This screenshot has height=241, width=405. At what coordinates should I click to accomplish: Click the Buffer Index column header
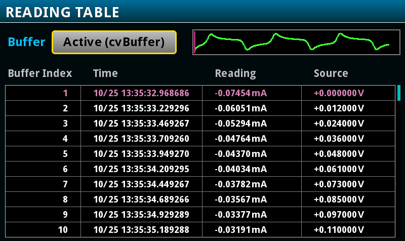40,73
